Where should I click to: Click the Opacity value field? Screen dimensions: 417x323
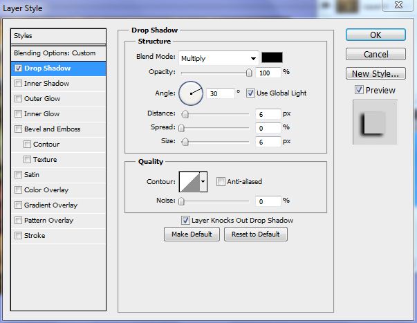[x=268, y=73]
